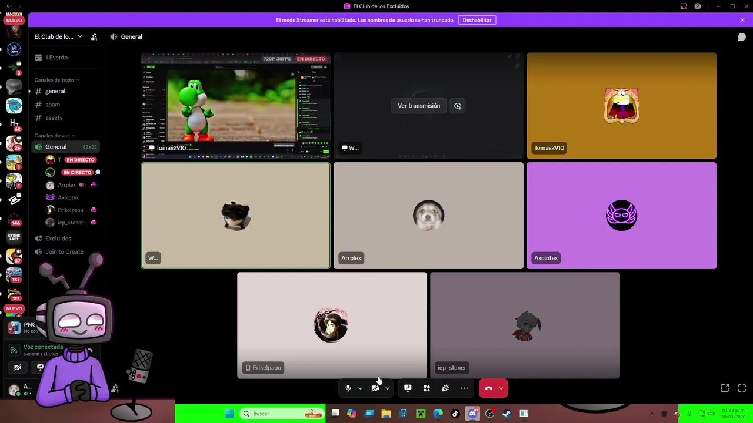This screenshot has height=423, width=753.
Task: Open the Stone Loft server icon
Action: coord(14,237)
